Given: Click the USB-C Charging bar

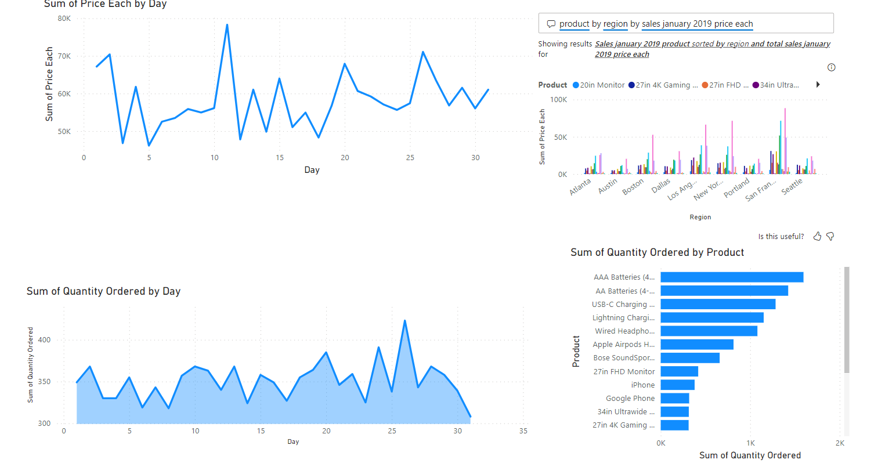Looking at the screenshot, I should click(718, 304).
